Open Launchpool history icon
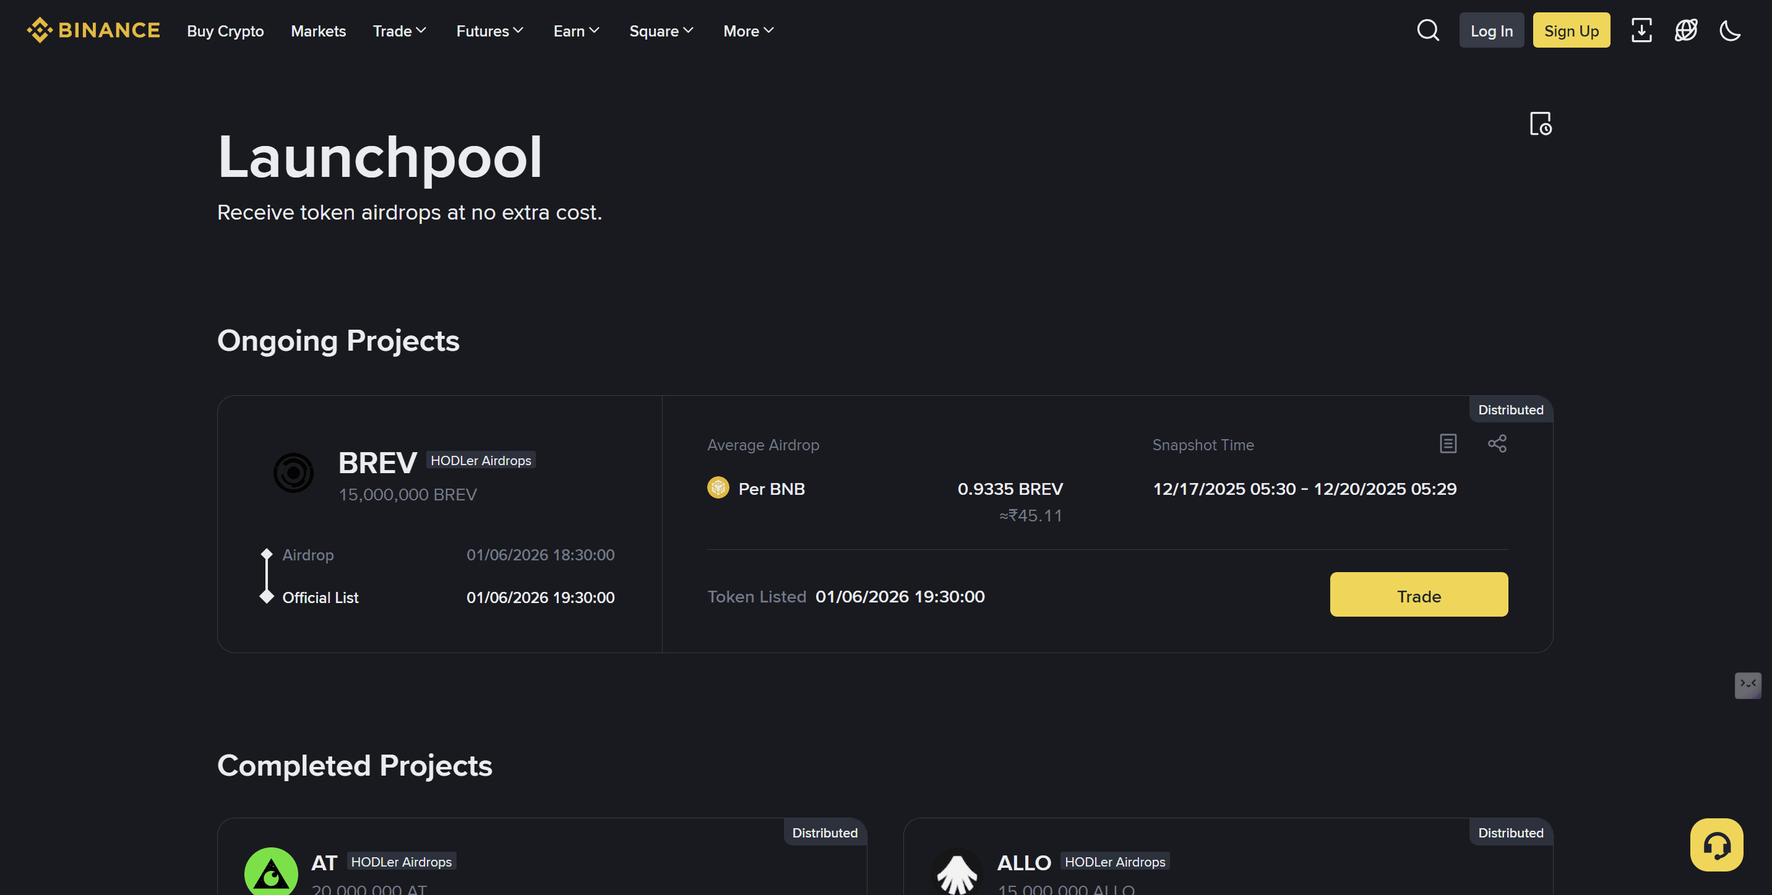 [1540, 124]
